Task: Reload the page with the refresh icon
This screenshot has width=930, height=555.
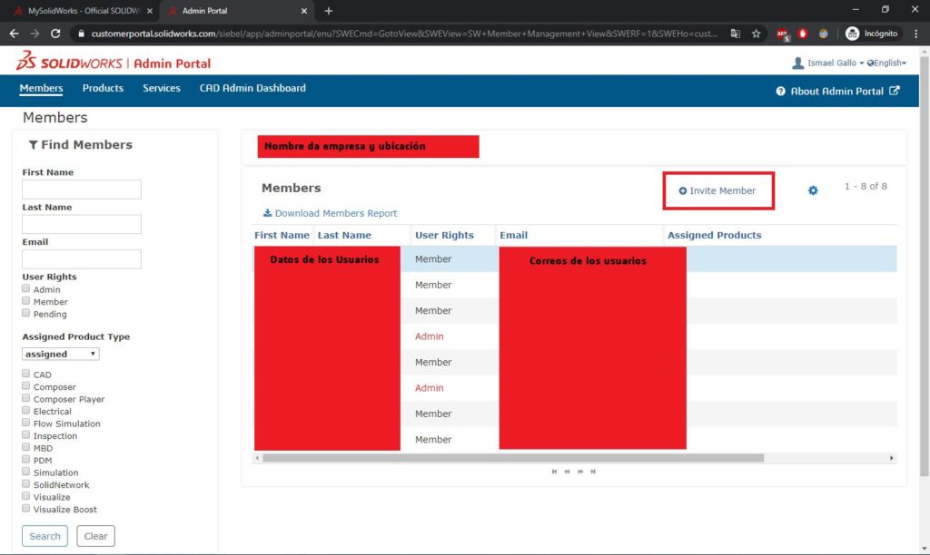Action: click(x=55, y=34)
